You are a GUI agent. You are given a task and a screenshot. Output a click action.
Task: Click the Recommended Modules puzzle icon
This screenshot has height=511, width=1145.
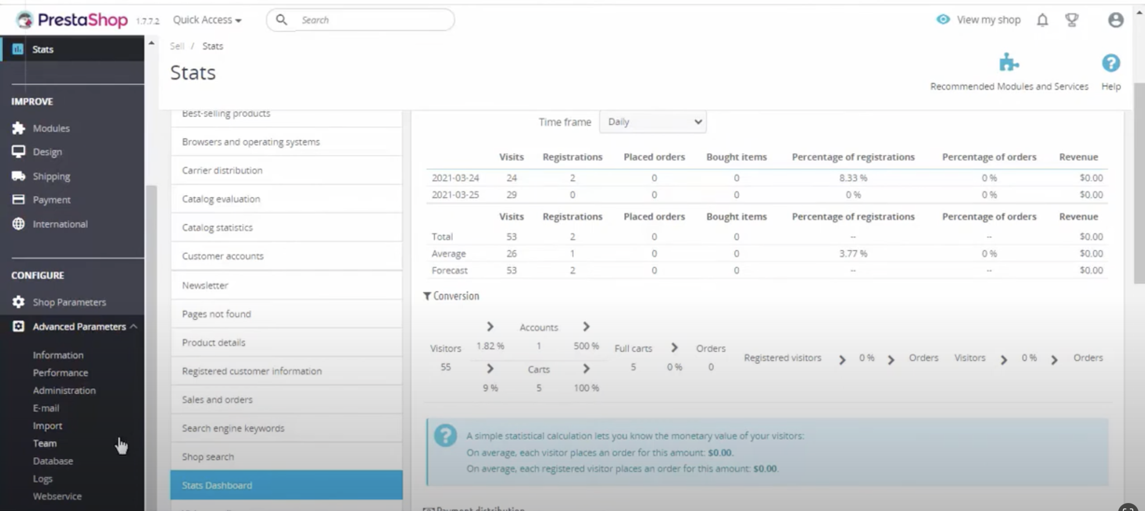(1009, 63)
